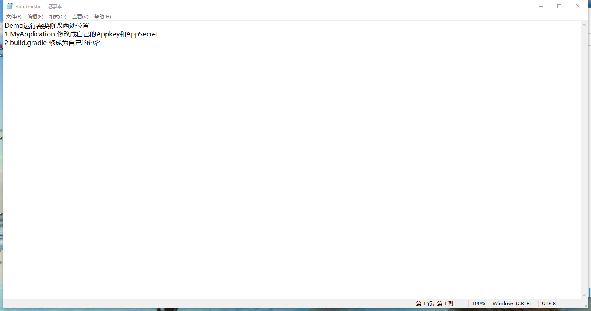The height and width of the screenshot is (311, 591).
Task: Click the 第 1 行, 第 1 列 status indicator
Action: (x=434, y=304)
